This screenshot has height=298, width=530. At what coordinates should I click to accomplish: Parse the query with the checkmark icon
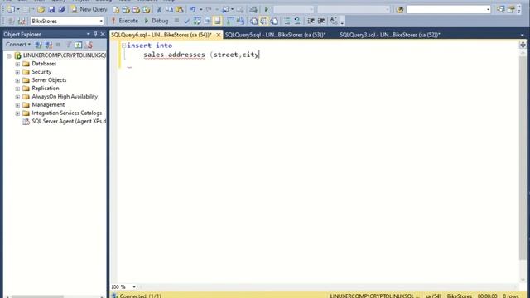(187, 21)
